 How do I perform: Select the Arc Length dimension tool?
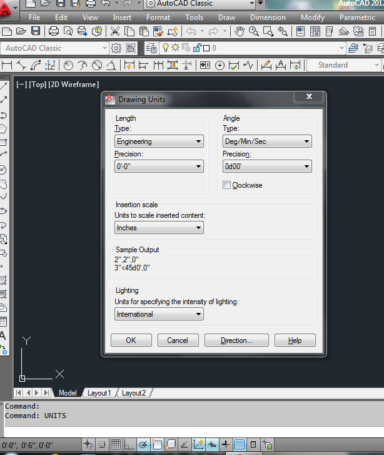coord(36,65)
